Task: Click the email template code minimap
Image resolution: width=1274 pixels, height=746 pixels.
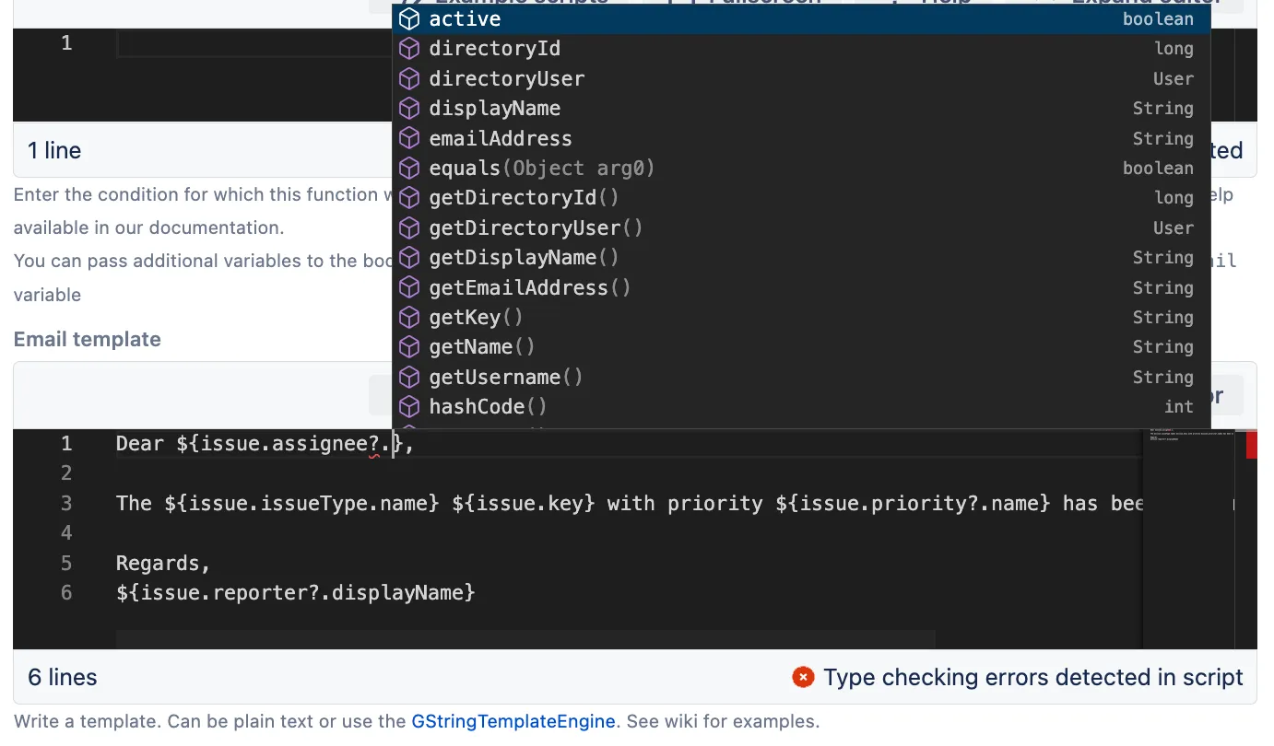Action: (1188, 539)
